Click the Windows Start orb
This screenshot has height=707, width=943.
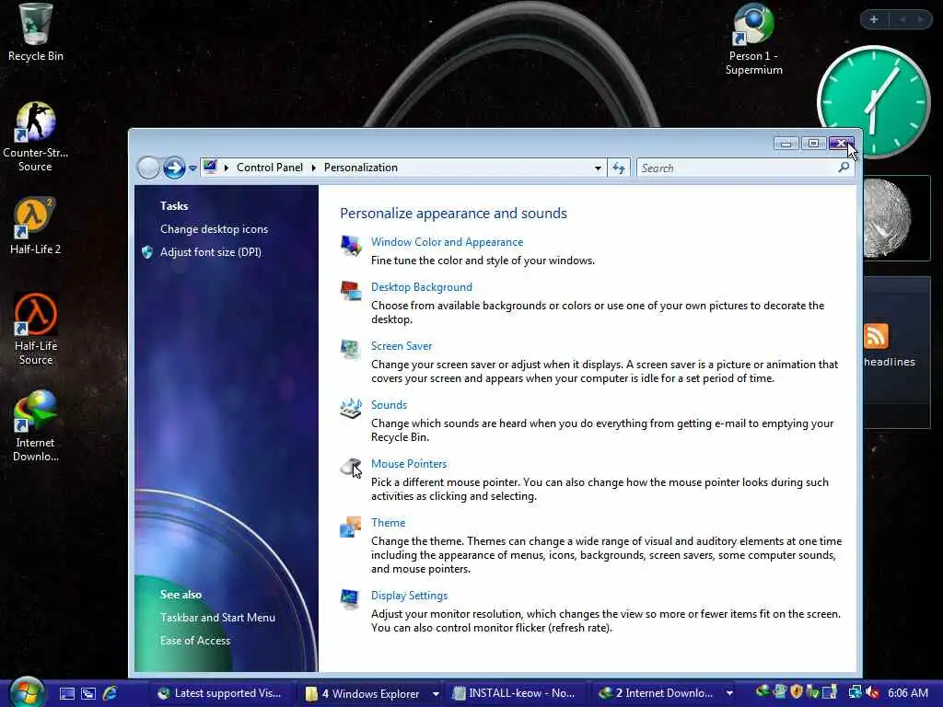click(x=27, y=692)
